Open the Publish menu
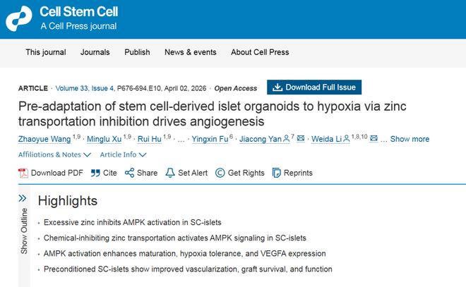Screen dimensions: 466x287 [137, 52]
